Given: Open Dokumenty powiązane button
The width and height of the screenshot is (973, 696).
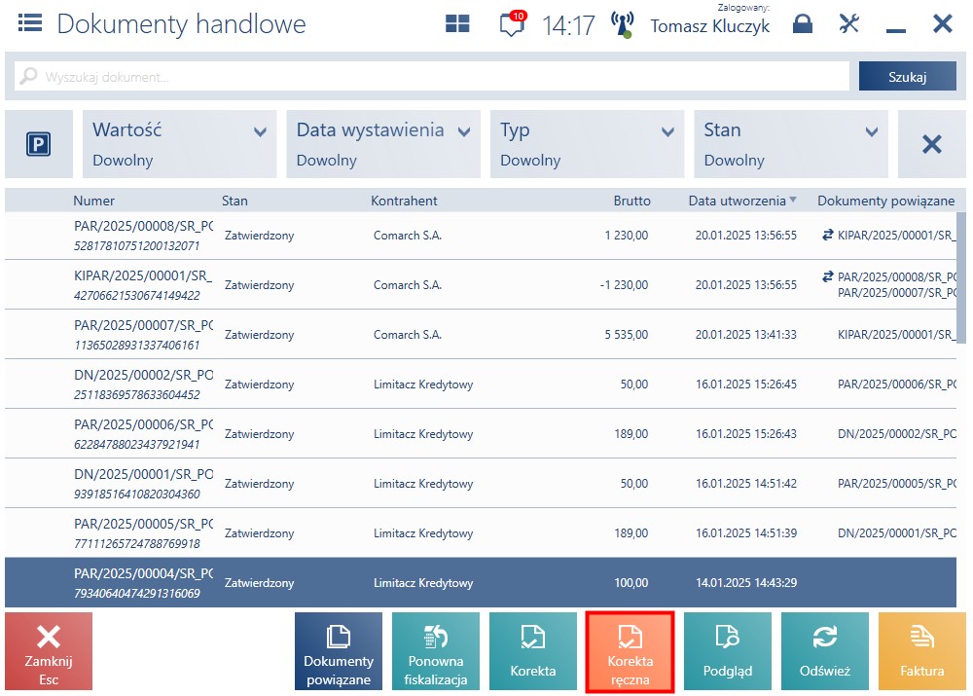Looking at the screenshot, I should pyautogui.click(x=339, y=651).
